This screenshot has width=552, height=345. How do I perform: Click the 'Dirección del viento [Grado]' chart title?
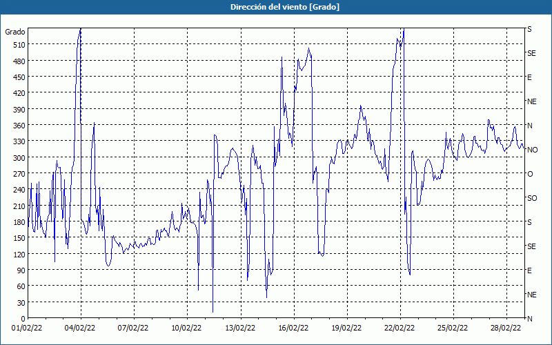285,7
